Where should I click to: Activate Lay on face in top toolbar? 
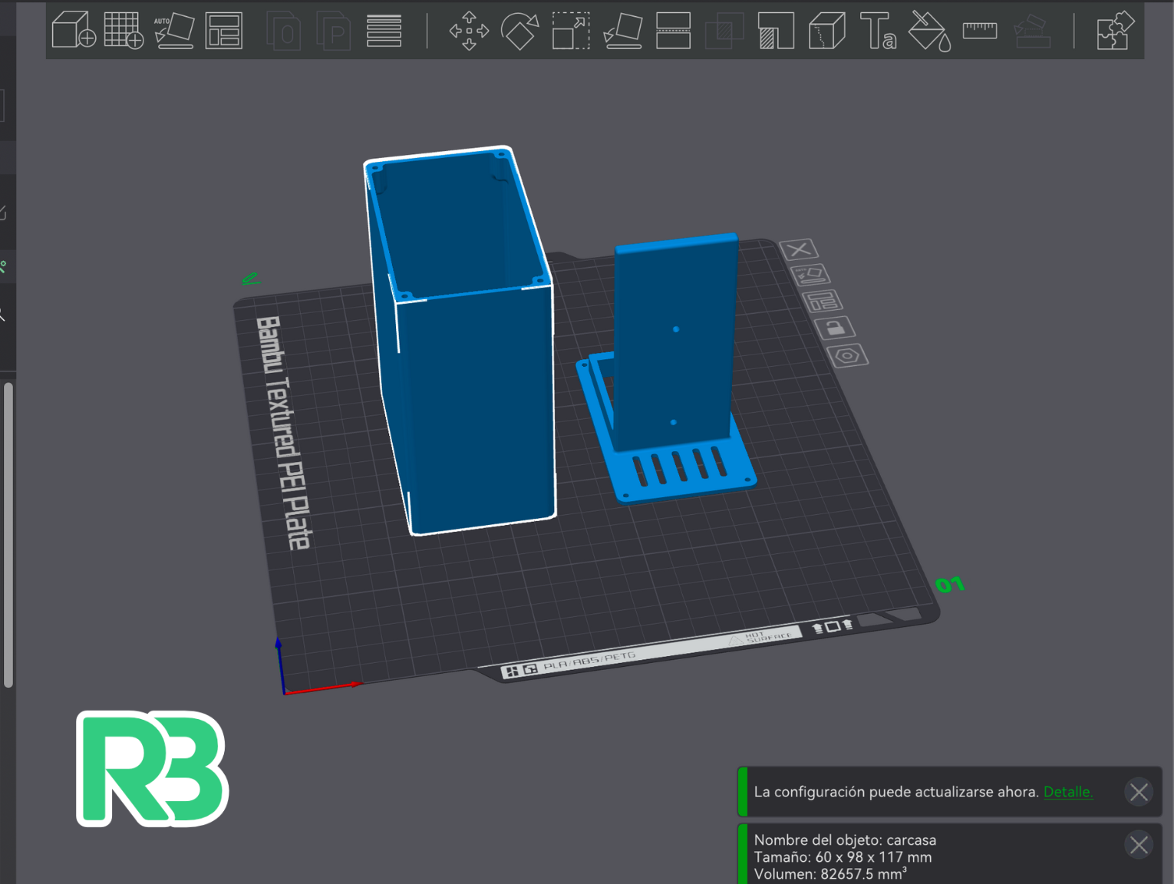click(623, 31)
